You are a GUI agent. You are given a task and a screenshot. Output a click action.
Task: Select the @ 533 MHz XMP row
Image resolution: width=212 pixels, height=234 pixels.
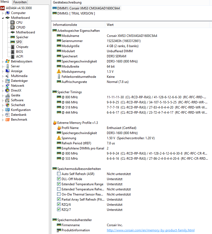coord(132,159)
